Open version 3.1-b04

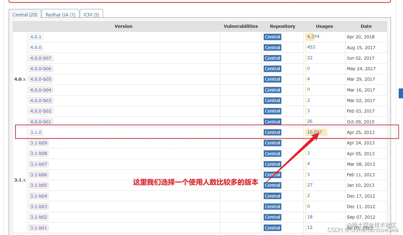pyautogui.click(x=39, y=196)
